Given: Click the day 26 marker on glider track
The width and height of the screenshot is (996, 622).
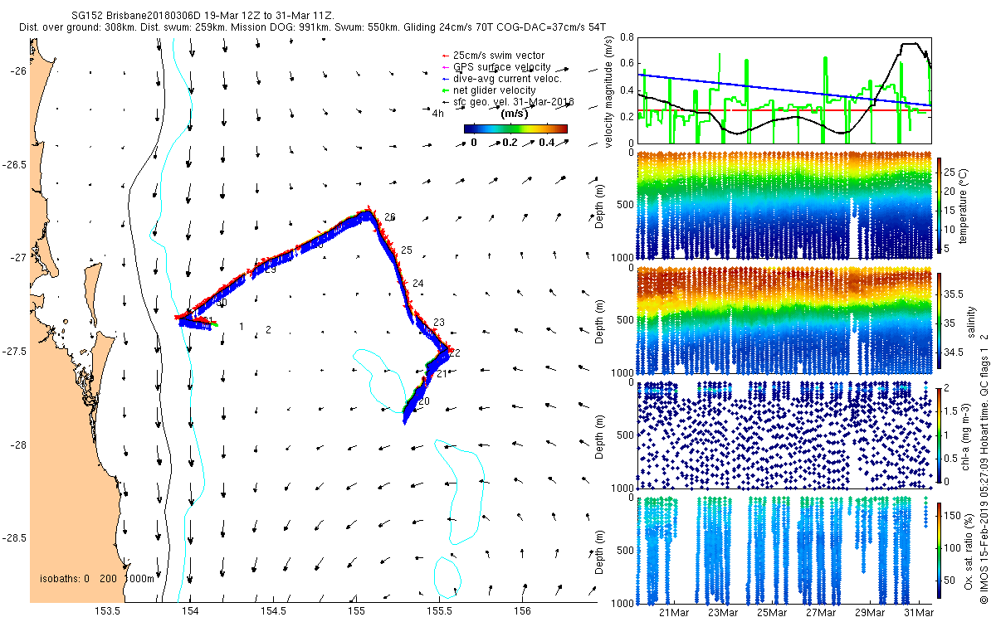Looking at the screenshot, I should 389,216.
